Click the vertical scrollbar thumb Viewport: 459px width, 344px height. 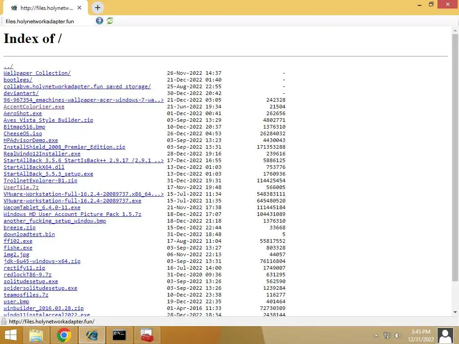[x=455, y=158]
